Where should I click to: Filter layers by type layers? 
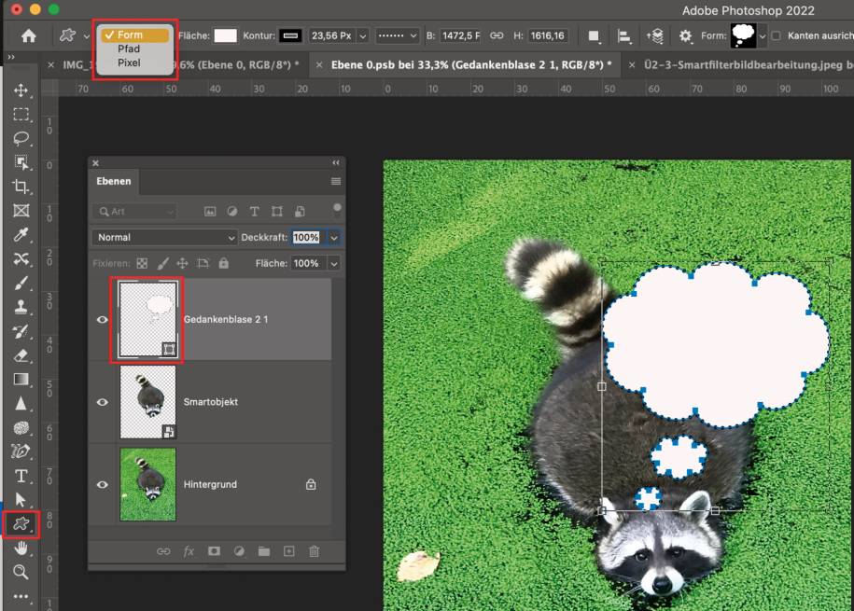(255, 212)
